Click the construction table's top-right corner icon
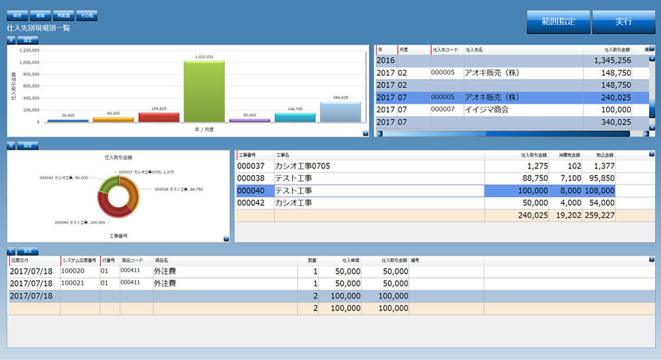661x360 pixels. point(651,155)
